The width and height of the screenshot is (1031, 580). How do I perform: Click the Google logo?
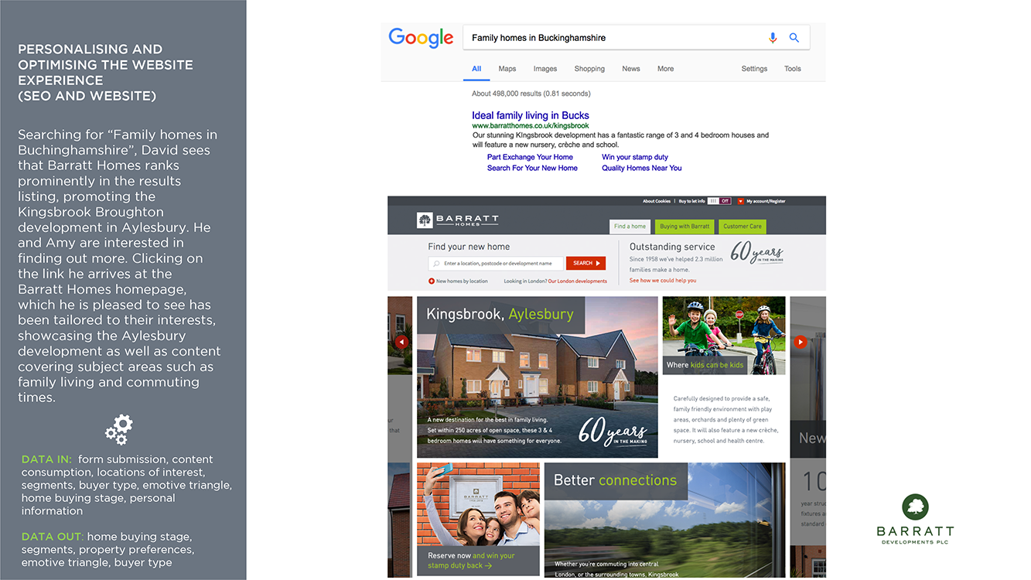(x=421, y=38)
